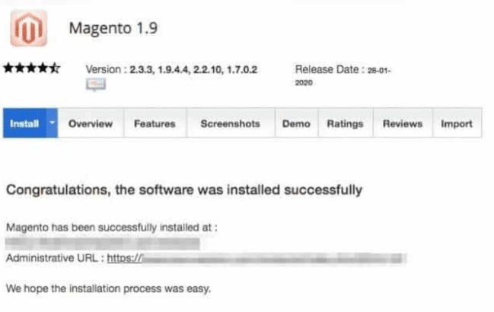This screenshot has height=312, width=494.
Task: Switch to the Overview tab
Action: click(91, 123)
